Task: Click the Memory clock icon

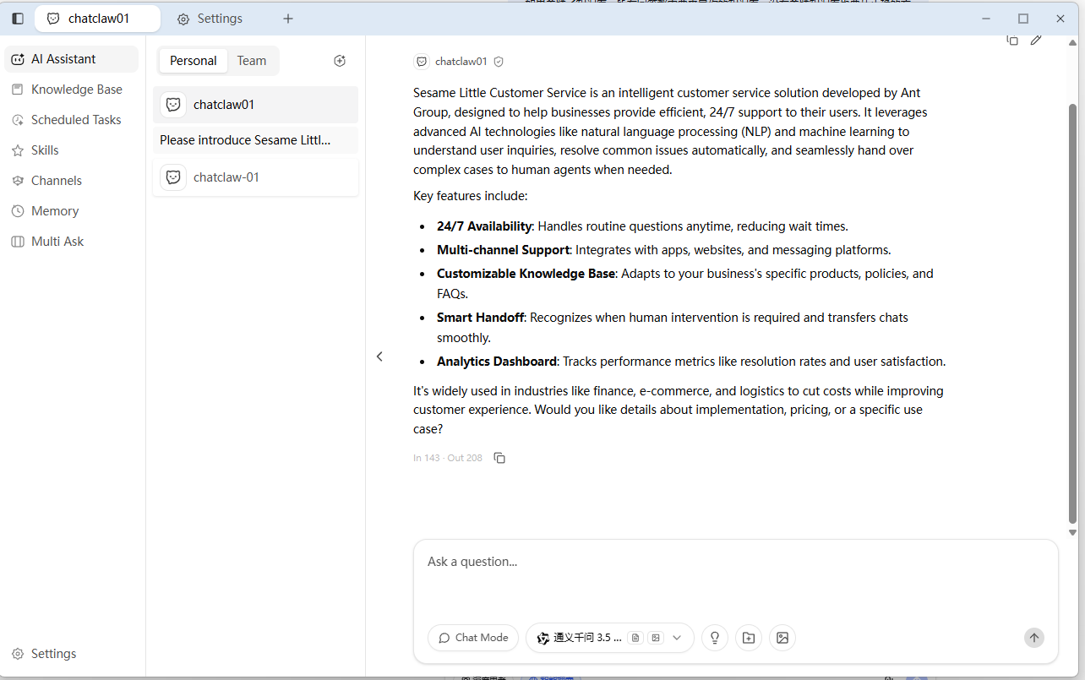Action: click(x=18, y=211)
